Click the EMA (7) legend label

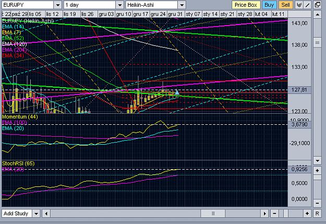coord(11,32)
